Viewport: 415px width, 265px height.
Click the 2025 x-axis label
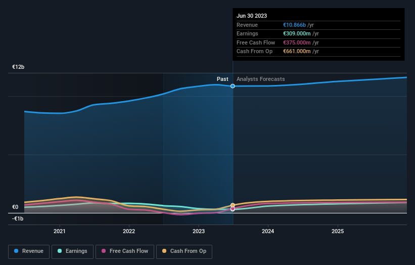pyautogui.click(x=338, y=231)
